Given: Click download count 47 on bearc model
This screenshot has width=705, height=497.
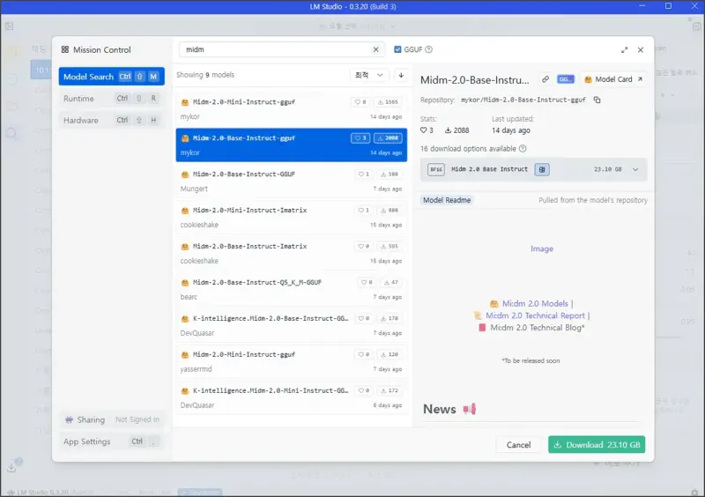Looking at the screenshot, I should pyautogui.click(x=390, y=283).
